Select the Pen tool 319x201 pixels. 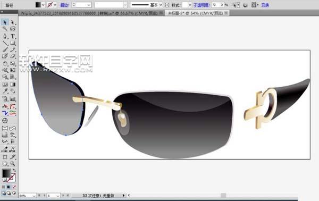click(x=5, y=36)
